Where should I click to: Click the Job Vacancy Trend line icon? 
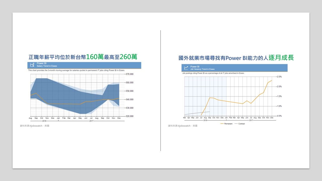point(186,68)
